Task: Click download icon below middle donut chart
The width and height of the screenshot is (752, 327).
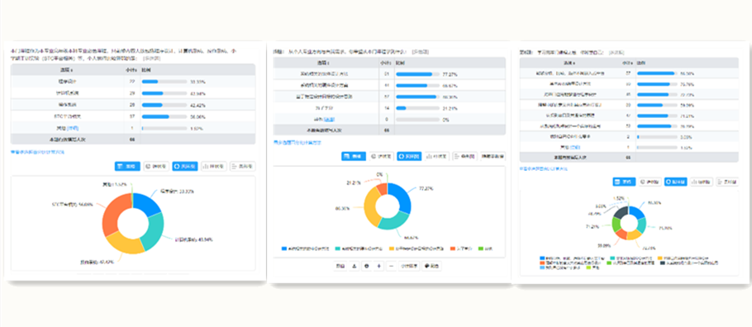Action: pos(355,266)
